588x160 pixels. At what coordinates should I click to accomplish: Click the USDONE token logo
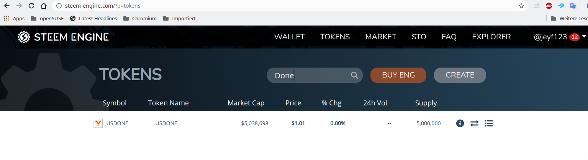pyautogui.click(x=98, y=123)
